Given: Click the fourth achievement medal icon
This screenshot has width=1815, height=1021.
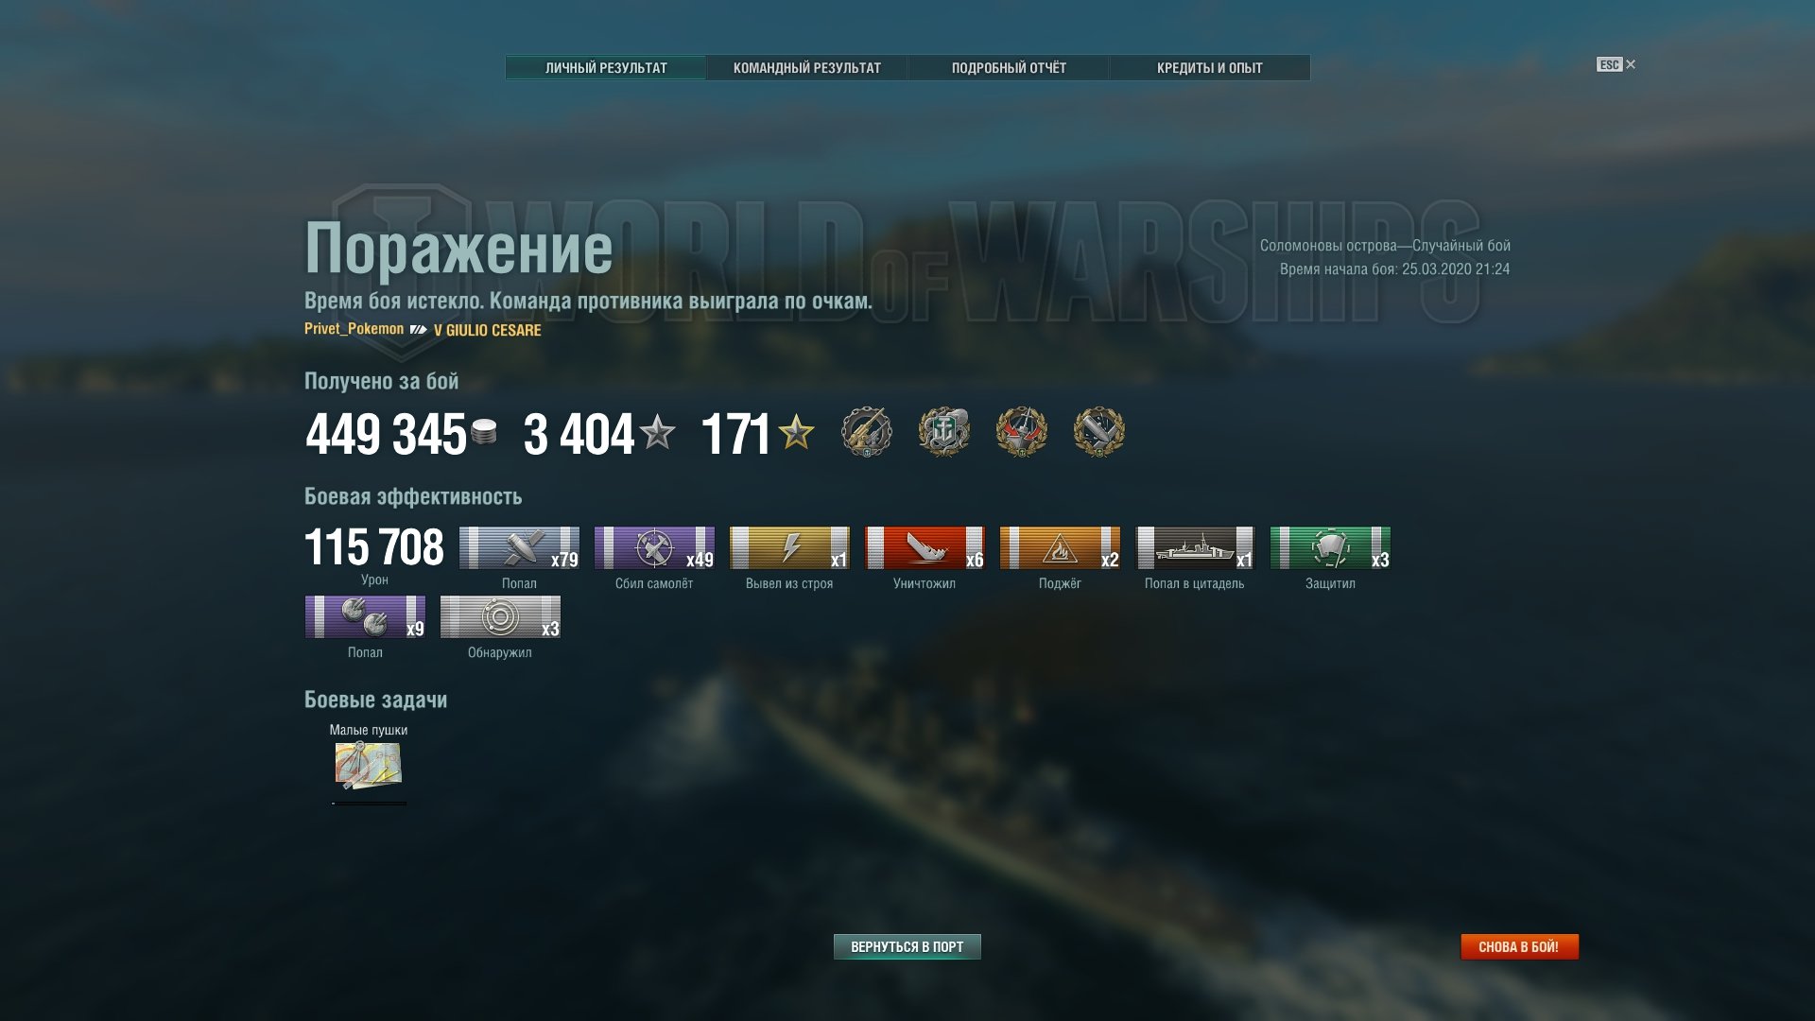Looking at the screenshot, I should 1099,432.
